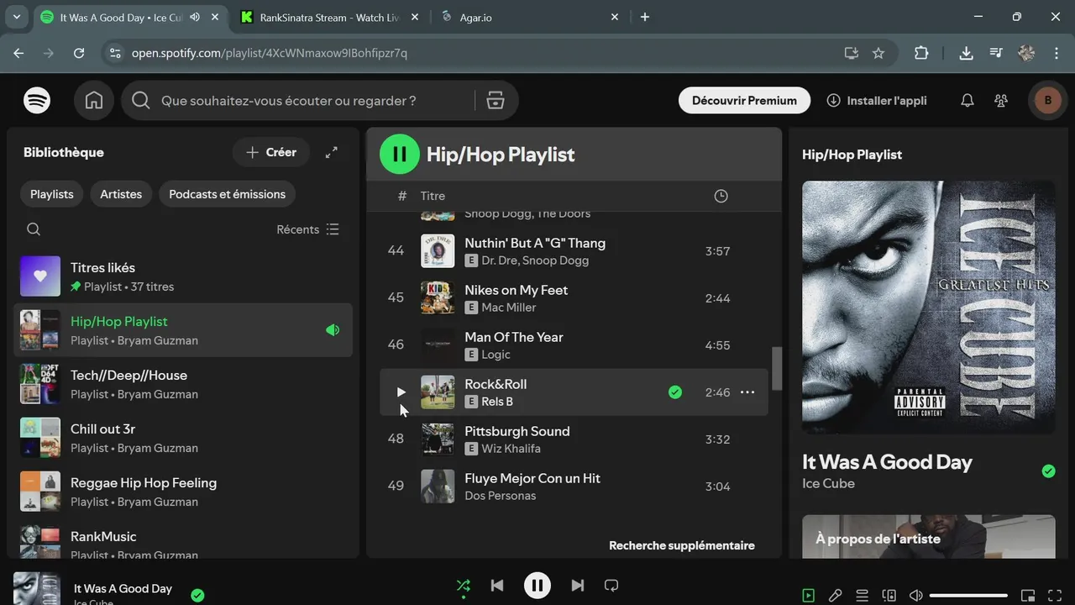Open the Tech//Deep//House playlist
Viewport: 1075px width, 605px height.
[x=183, y=384]
